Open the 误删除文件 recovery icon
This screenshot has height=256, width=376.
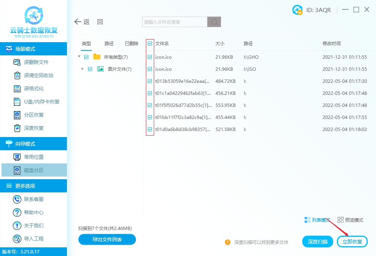[x=17, y=62]
